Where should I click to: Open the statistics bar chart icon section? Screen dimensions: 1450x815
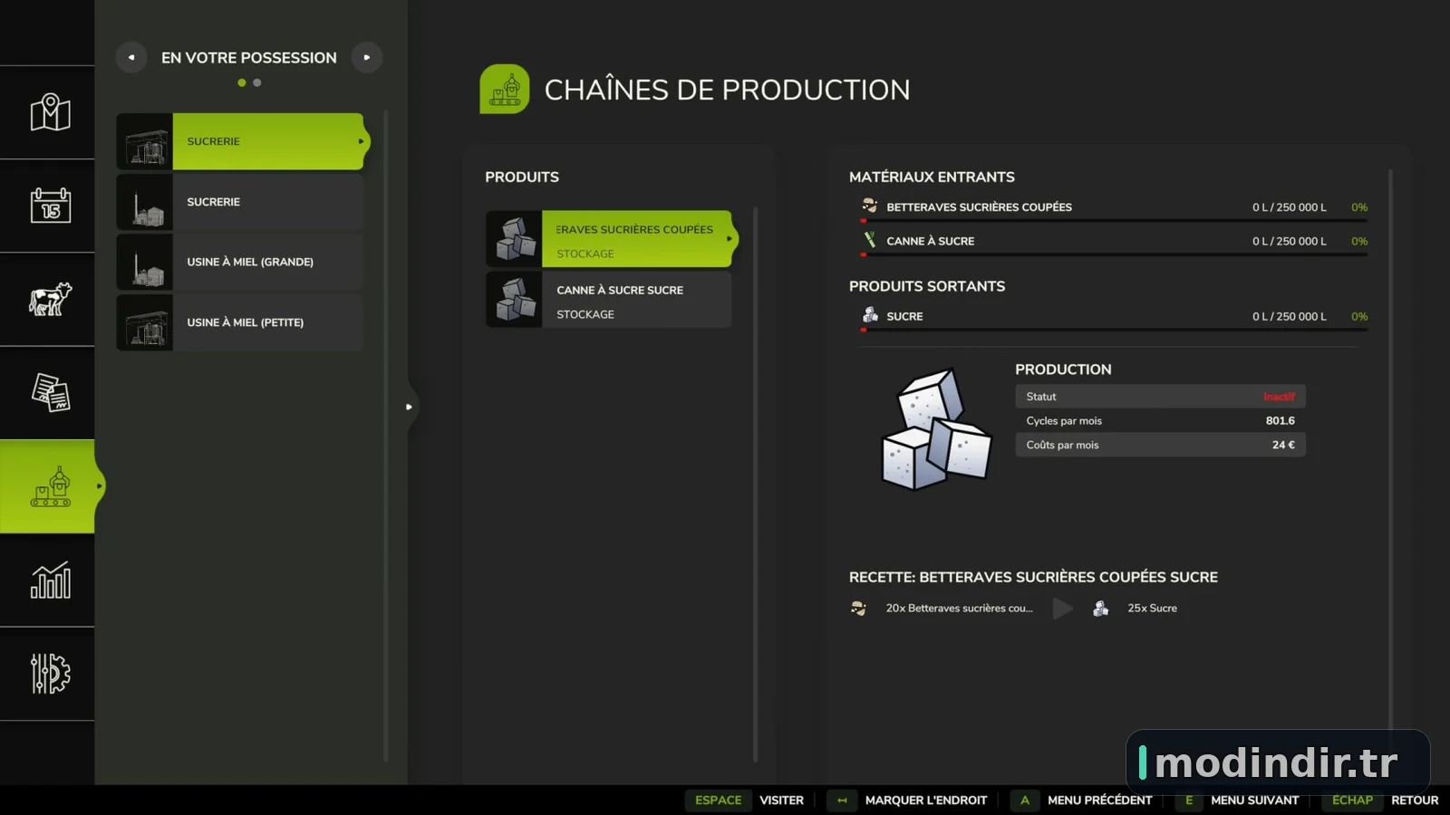point(50,580)
